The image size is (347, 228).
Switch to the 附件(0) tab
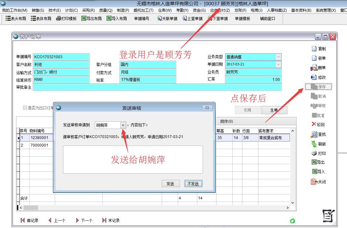click(x=226, y=121)
